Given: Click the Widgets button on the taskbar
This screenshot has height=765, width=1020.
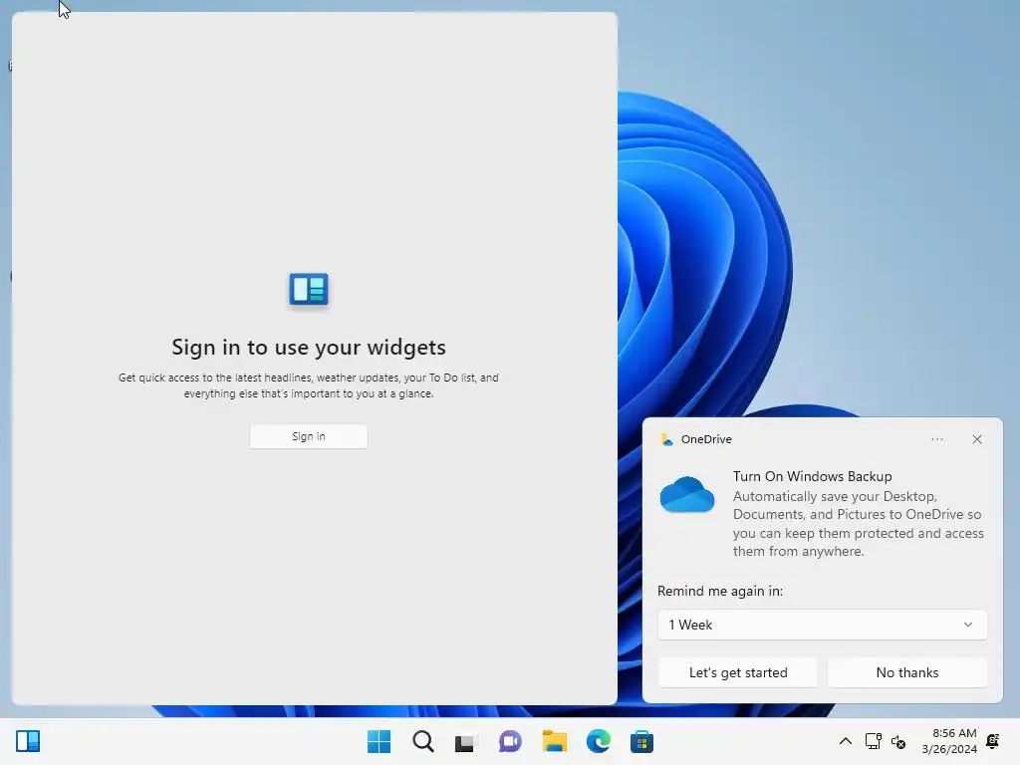Looking at the screenshot, I should (x=28, y=741).
